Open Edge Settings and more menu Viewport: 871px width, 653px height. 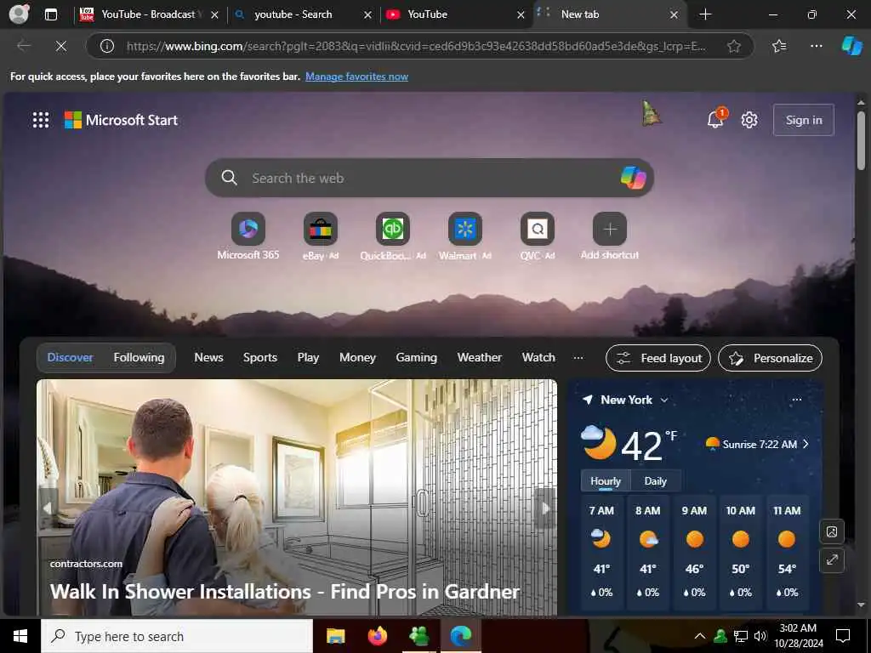coord(816,46)
